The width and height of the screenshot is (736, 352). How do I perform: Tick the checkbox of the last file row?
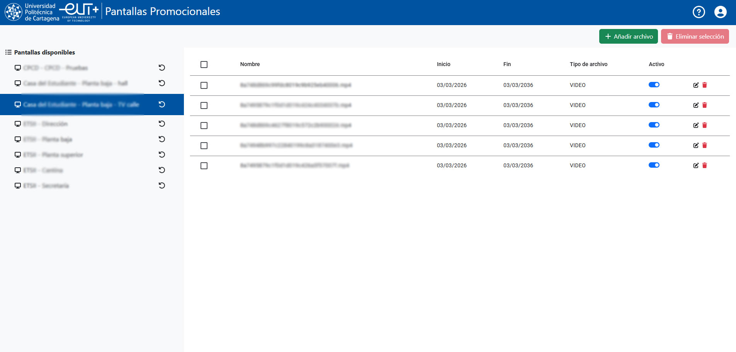tap(204, 166)
